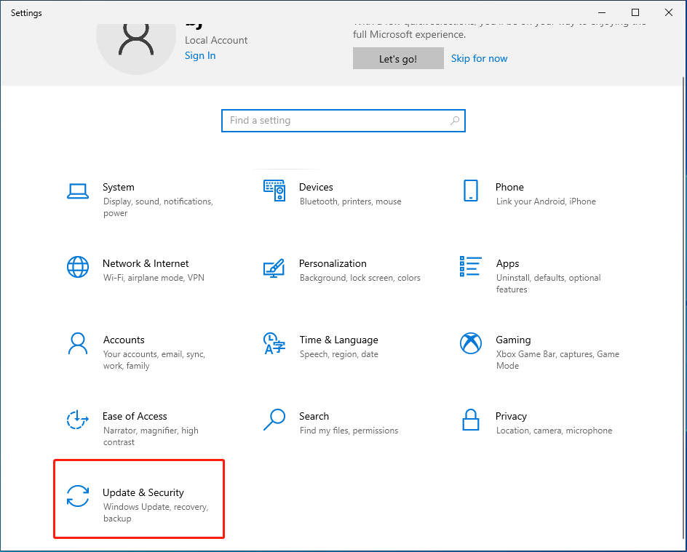
Task: Select the Personalization paintbrush icon
Action: (x=274, y=268)
